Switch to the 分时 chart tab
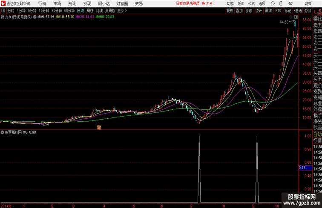Viewport: 322px width, 208px height. pos(11,11)
